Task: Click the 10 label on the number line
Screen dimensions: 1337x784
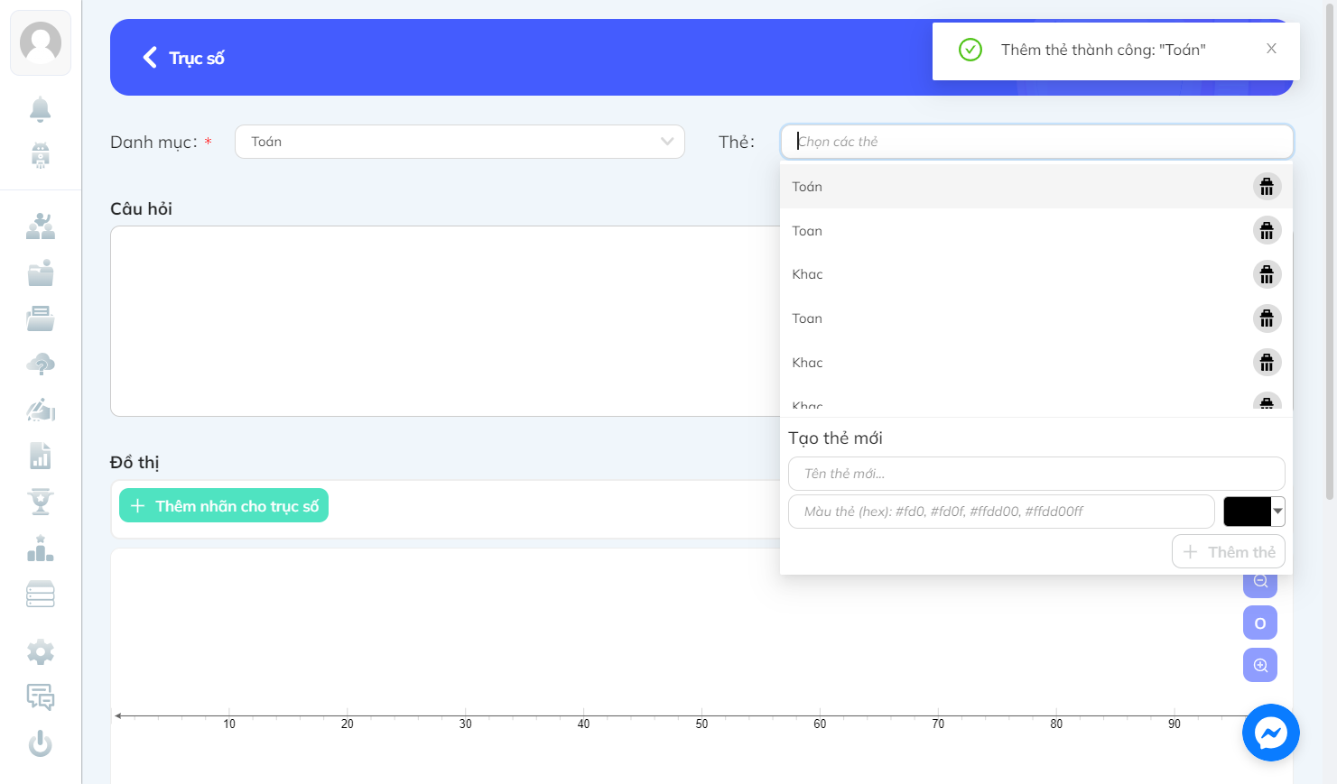Action: 229,724
